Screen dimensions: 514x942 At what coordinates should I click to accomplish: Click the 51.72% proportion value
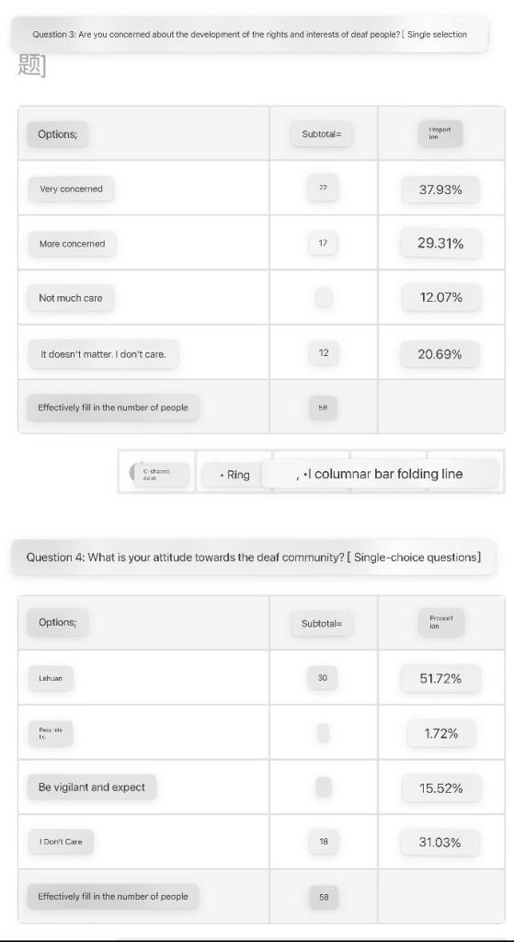point(440,679)
